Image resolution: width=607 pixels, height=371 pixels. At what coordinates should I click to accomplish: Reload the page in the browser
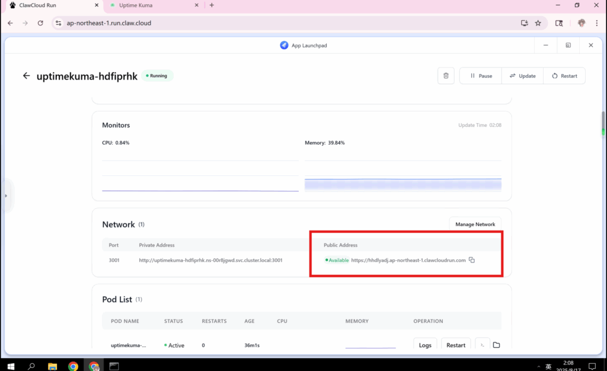point(40,23)
